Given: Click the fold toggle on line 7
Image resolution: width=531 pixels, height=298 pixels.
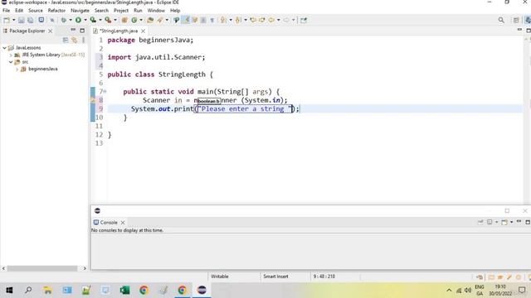Looking at the screenshot, I should (105, 92).
